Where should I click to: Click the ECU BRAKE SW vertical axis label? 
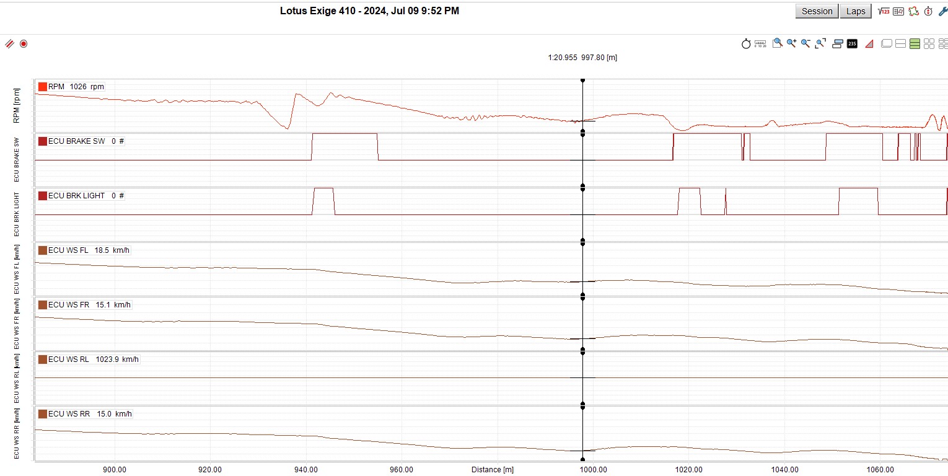[x=17, y=159]
